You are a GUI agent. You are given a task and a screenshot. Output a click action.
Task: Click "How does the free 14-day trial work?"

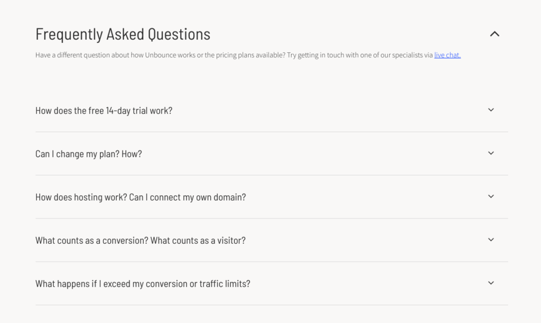pyautogui.click(x=104, y=111)
